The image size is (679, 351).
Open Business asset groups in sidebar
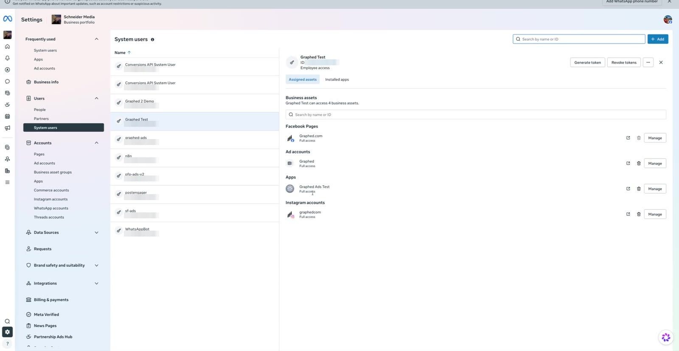click(53, 172)
